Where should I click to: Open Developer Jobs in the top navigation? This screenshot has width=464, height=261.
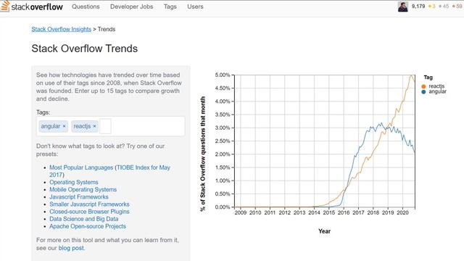pyautogui.click(x=132, y=7)
